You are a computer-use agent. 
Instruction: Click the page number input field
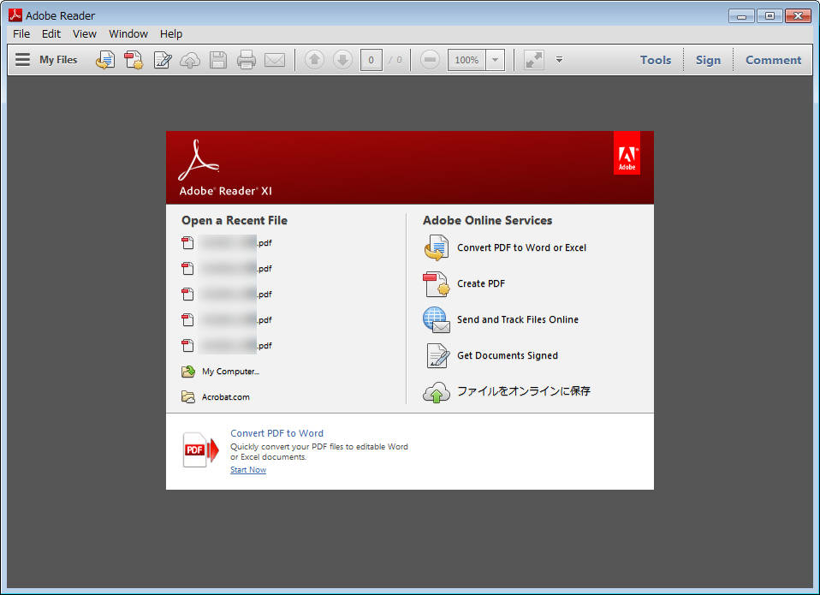pyautogui.click(x=371, y=60)
